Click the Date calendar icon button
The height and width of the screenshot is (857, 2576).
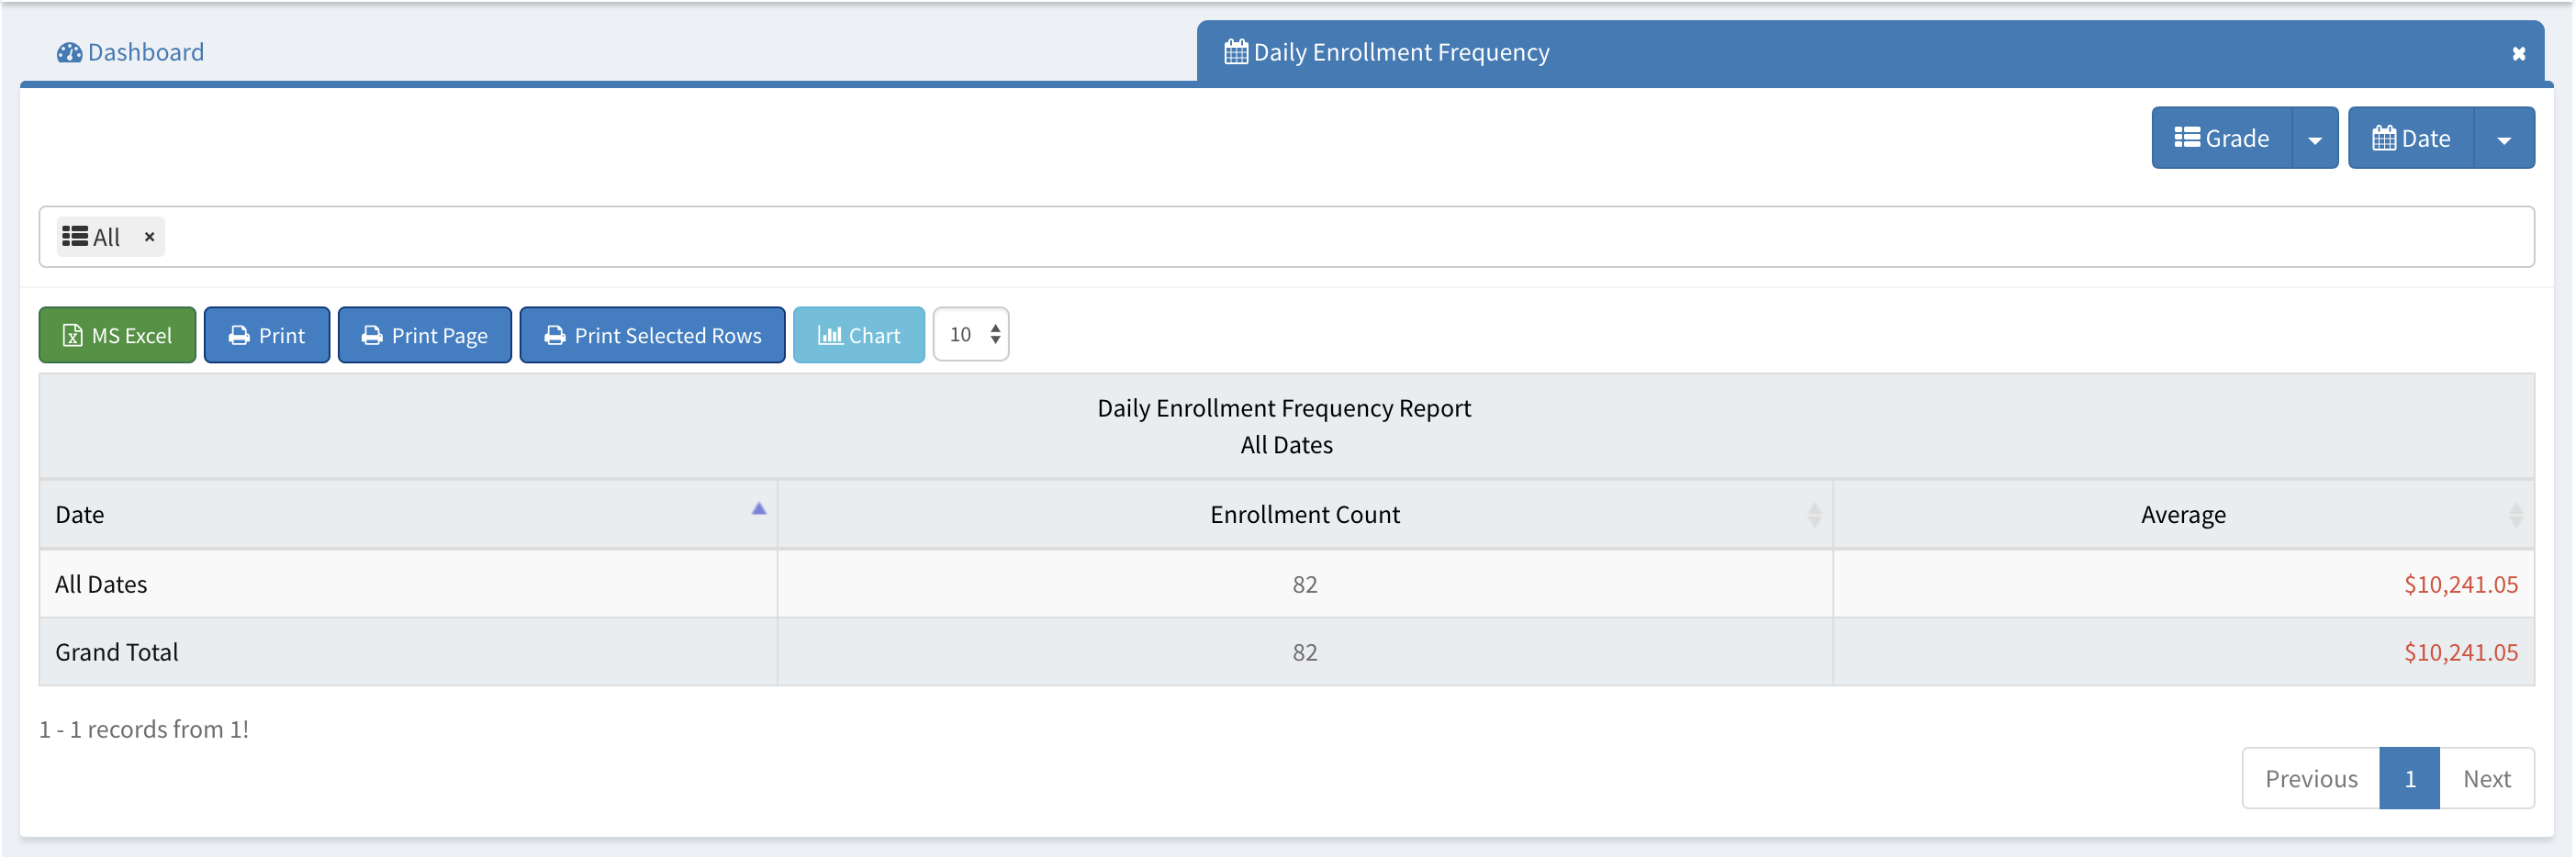click(x=2410, y=138)
